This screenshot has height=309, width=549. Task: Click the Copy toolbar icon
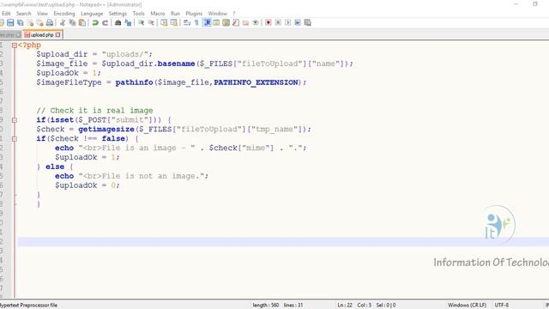tap(72, 23)
